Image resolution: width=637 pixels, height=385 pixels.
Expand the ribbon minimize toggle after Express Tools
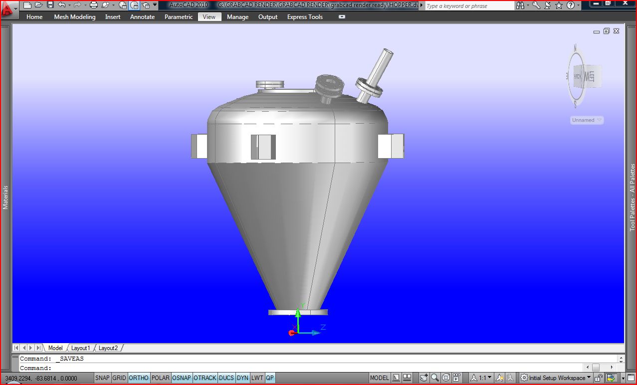342,17
